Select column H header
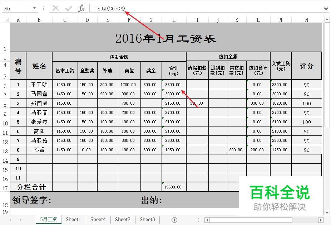This screenshot has width=331, height=225. pos(174,20)
